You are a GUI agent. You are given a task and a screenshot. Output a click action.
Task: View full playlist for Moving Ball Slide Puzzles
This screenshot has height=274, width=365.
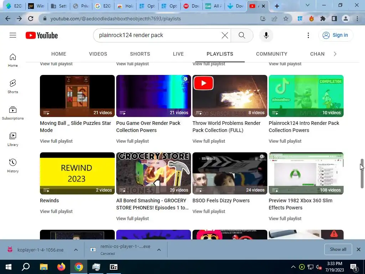point(56,141)
